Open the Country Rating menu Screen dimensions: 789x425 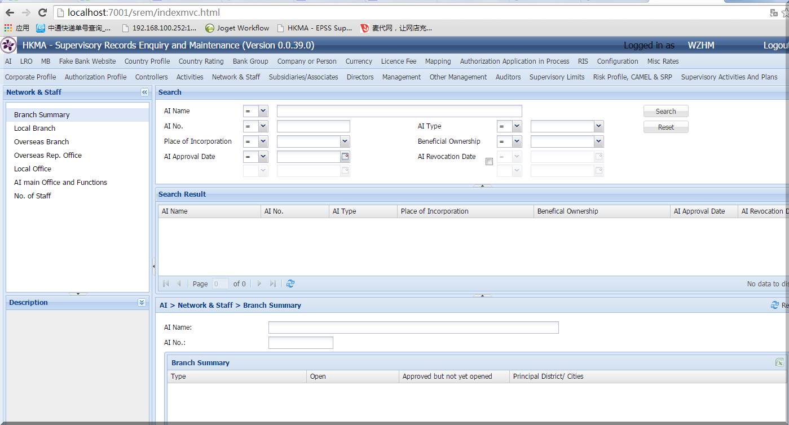201,61
